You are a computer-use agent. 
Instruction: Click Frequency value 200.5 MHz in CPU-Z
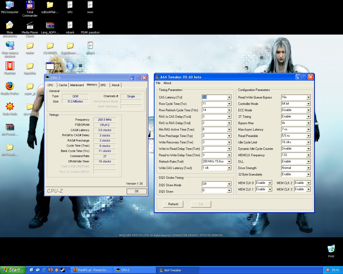point(105,120)
